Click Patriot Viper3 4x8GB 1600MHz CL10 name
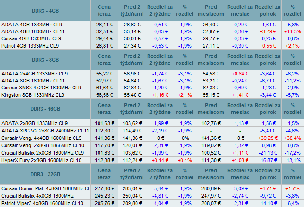The width and height of the screenshot is (304, 207). point(42,203)
